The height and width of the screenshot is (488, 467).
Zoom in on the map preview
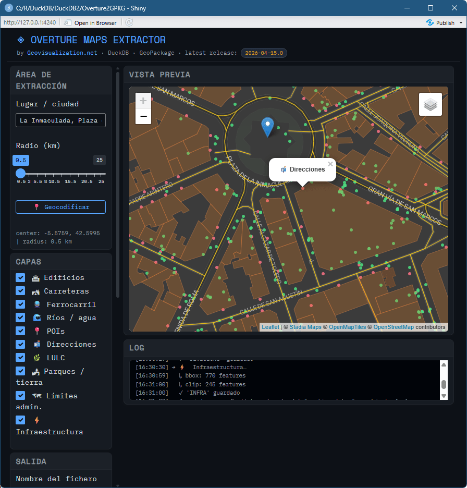(x=143, y=101)
